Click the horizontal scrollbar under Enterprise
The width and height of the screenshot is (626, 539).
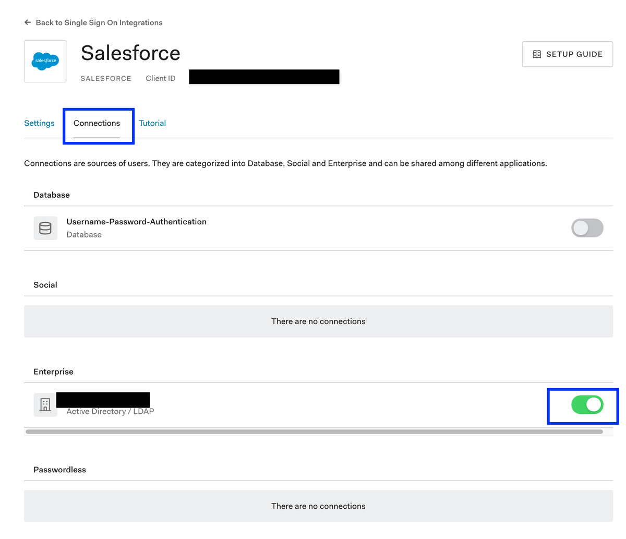[x=314, y=432]
